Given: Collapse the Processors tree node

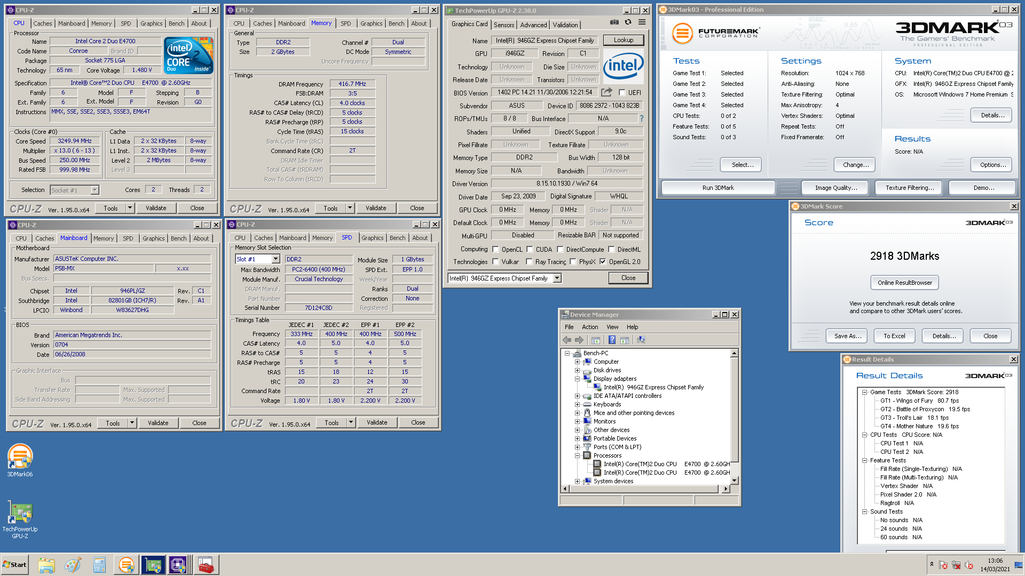Looking at the screenshot, I should pos(577,455).
